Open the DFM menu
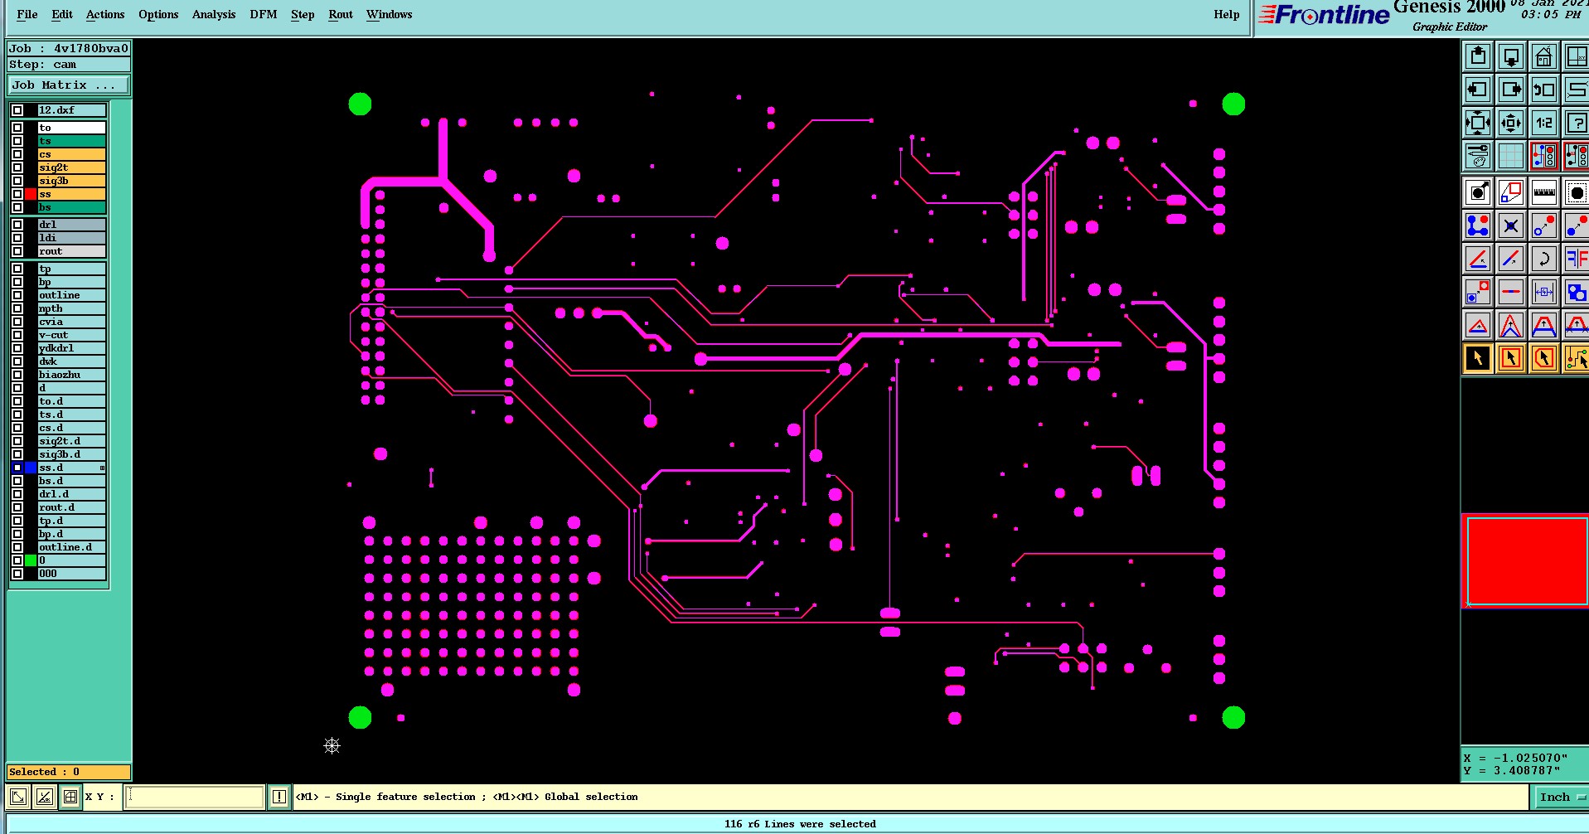1589x834 pixels. pyautogui.click(x=264, y=14)
